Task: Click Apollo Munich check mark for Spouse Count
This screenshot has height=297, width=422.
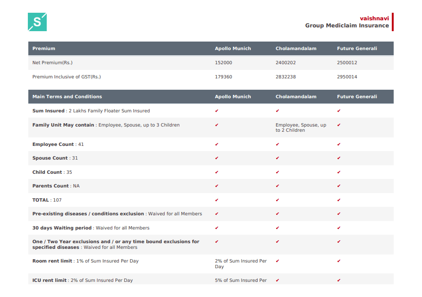Action: tap(217, 158)
